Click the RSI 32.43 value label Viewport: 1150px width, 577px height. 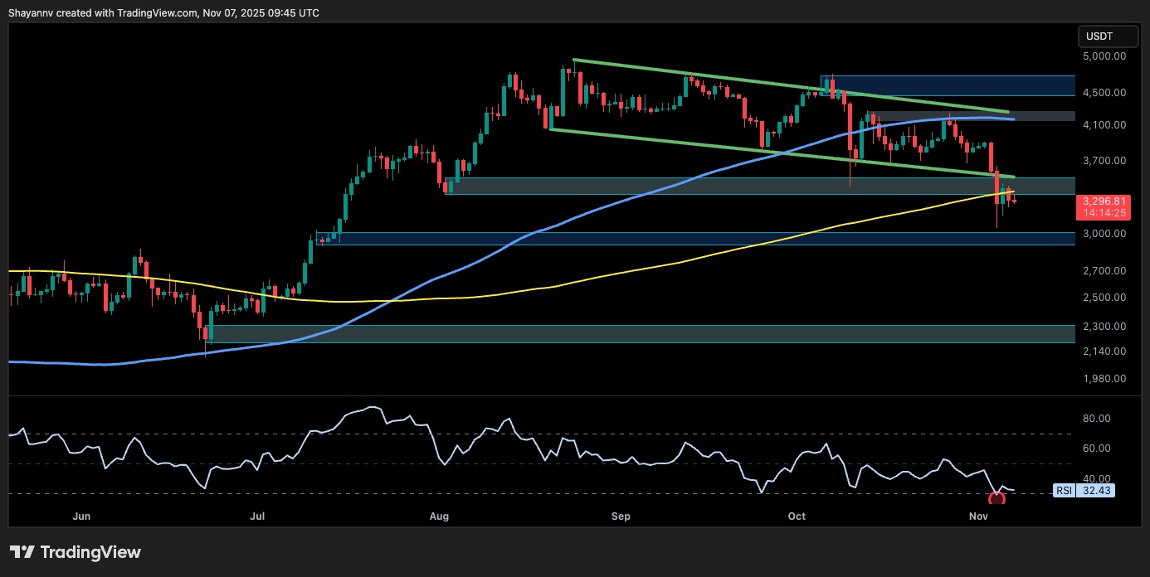[1099, 491]
